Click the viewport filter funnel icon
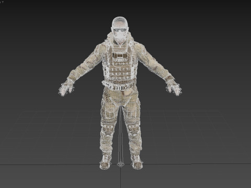The image size is (251, 188). coord(3,2)
